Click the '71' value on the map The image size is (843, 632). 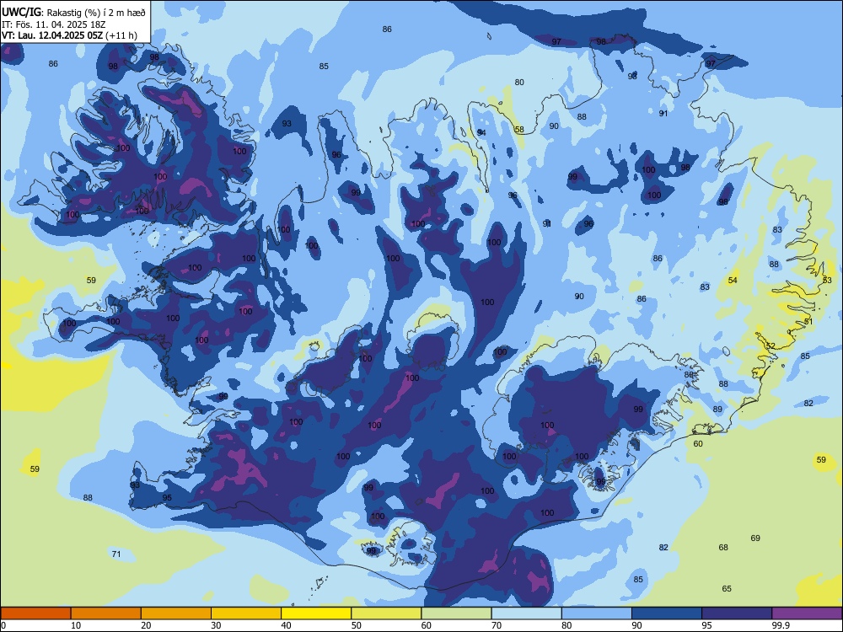click(x=116, y=554)
